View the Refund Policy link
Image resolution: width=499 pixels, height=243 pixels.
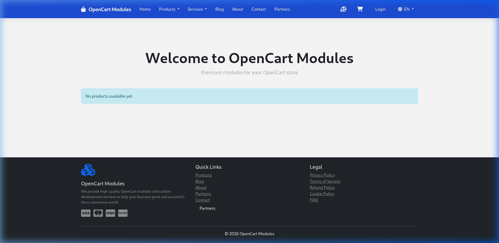(x=322, y=188)
